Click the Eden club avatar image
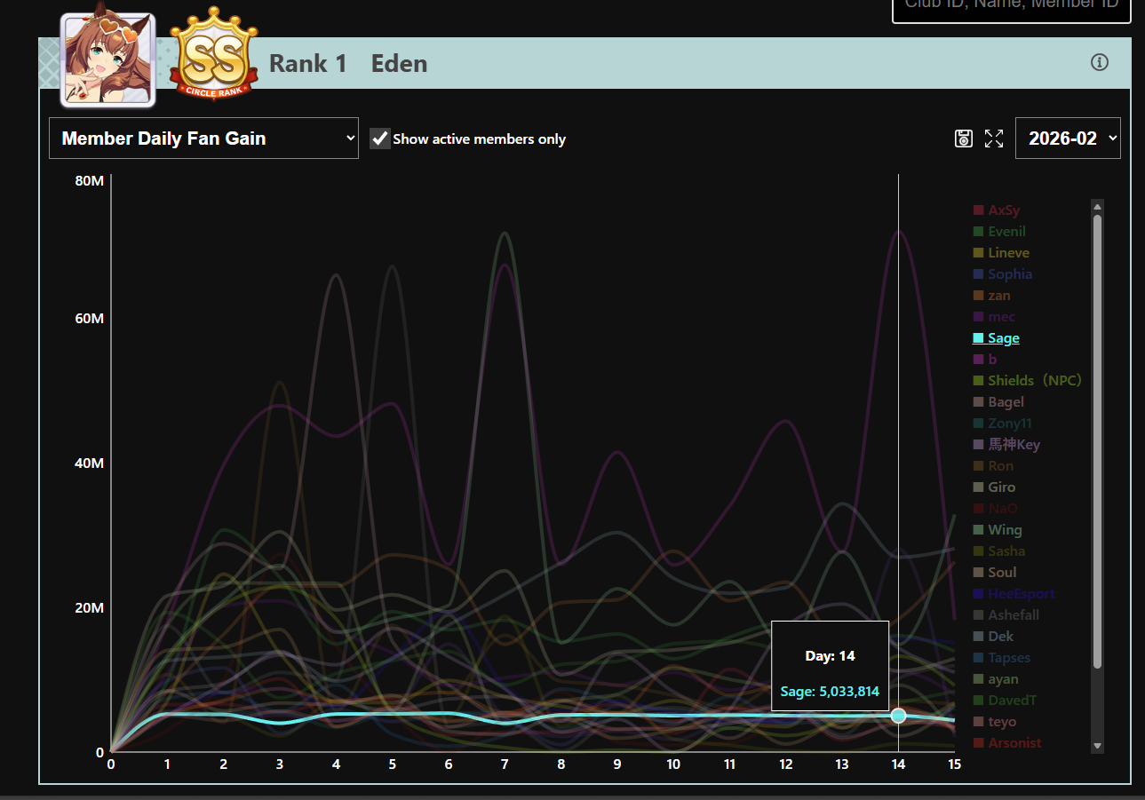 (x=107, y=59)
